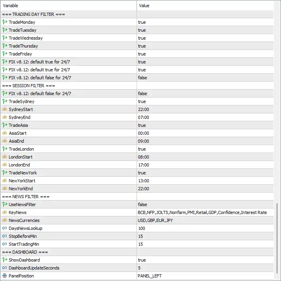Toggle the TradeAsia true value
281x281 pixels.
205,125
